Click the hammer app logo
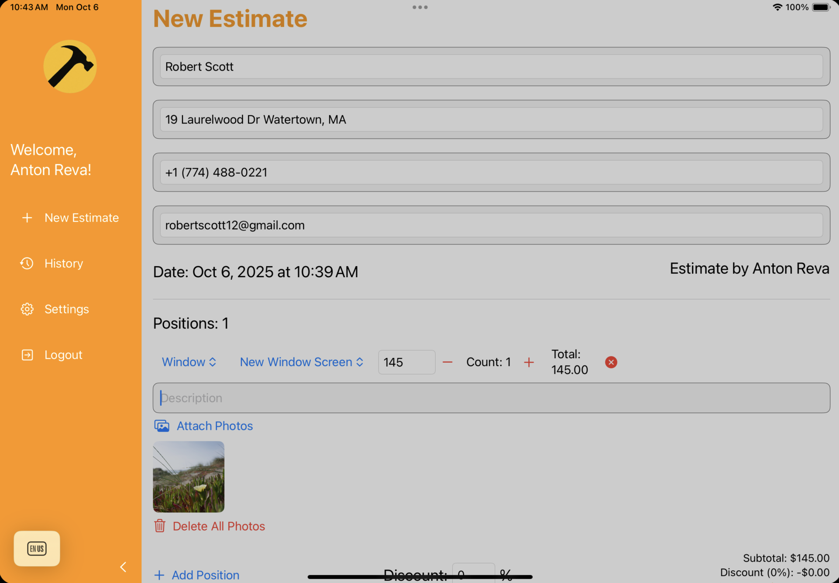 (x=70, y=66)
